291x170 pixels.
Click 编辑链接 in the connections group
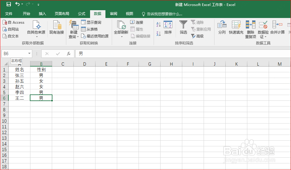(x=140, y=36)
